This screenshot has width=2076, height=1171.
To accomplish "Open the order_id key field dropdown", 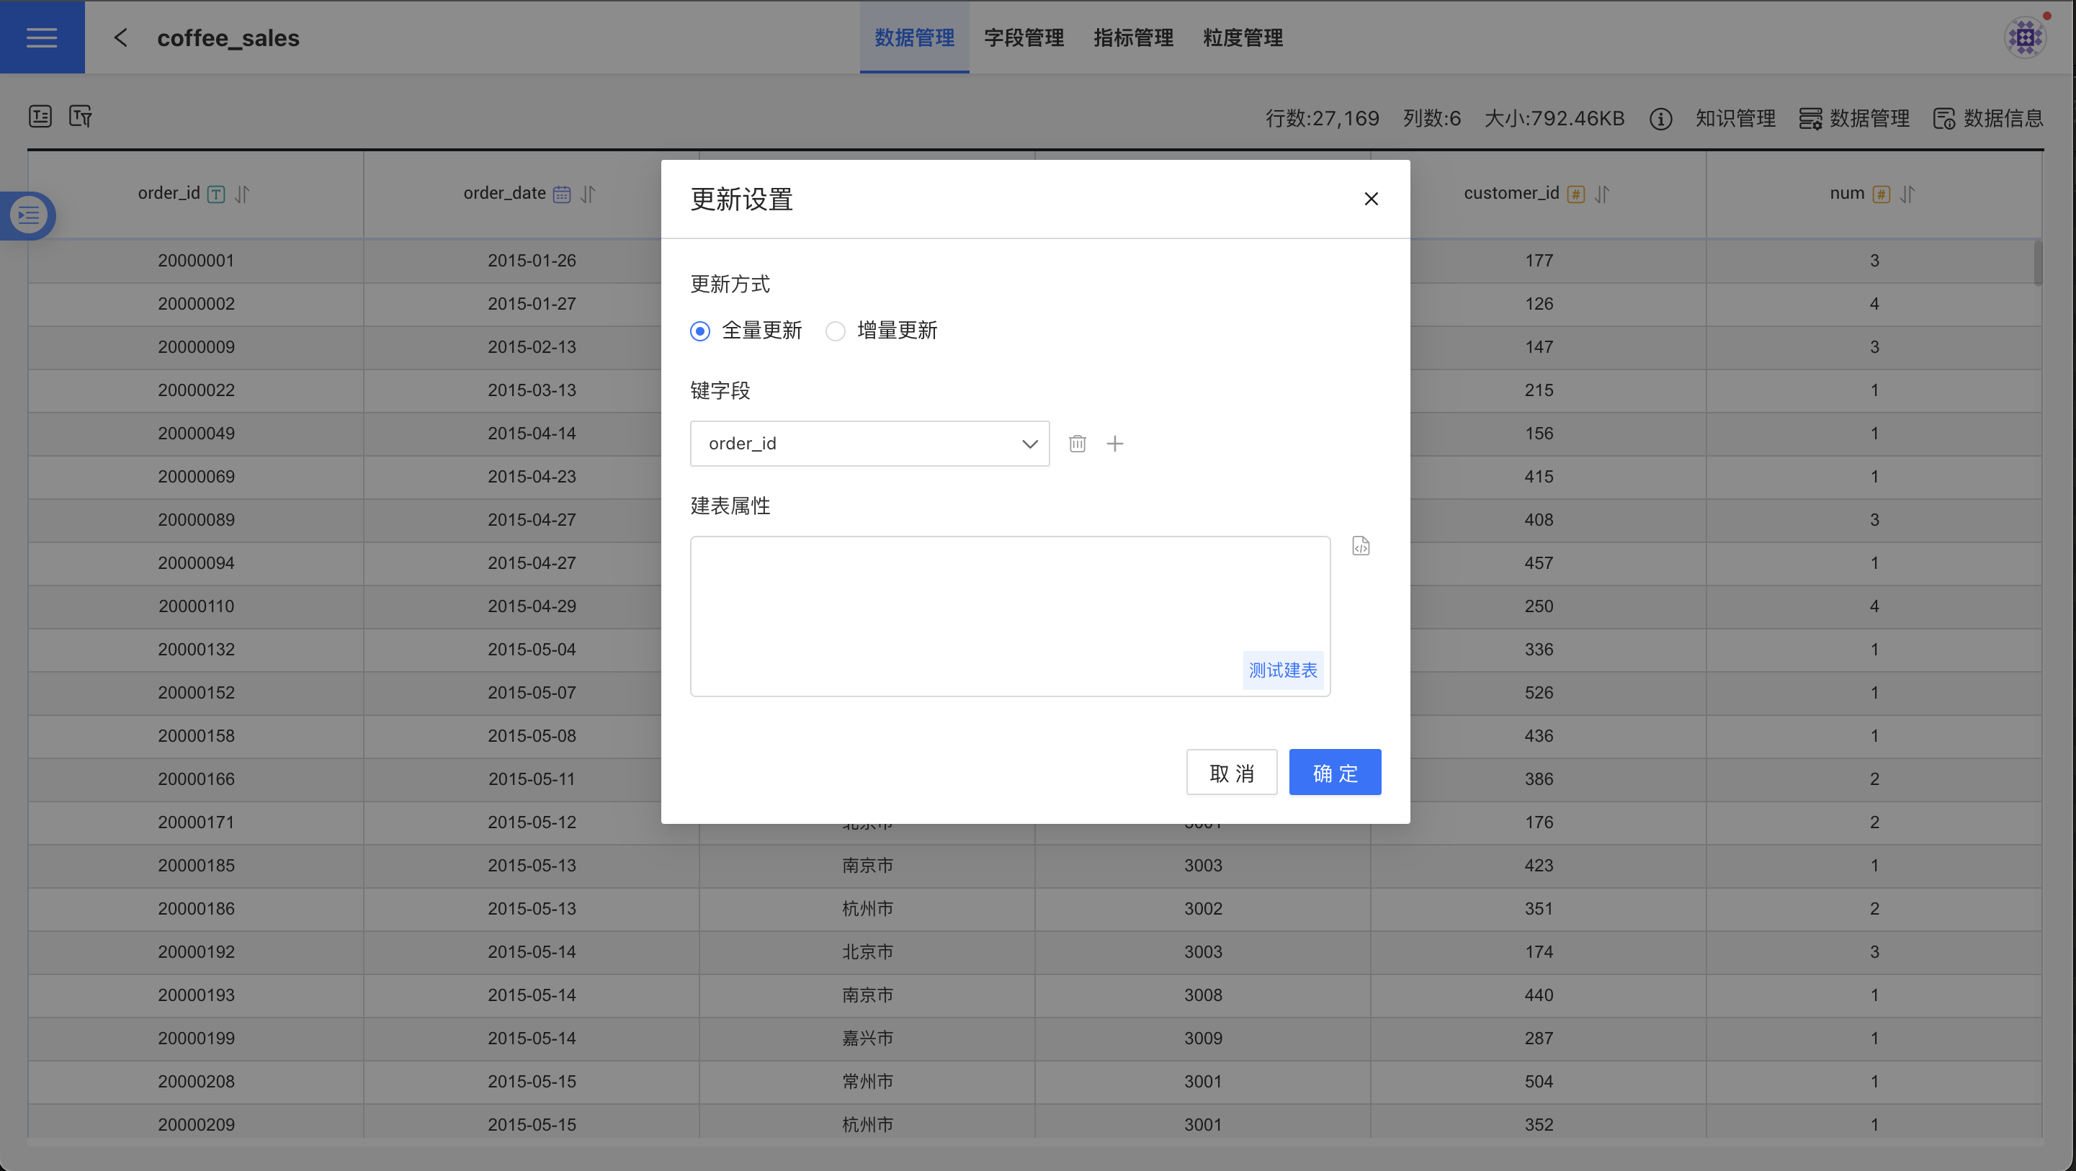I will tap(869, 443).
